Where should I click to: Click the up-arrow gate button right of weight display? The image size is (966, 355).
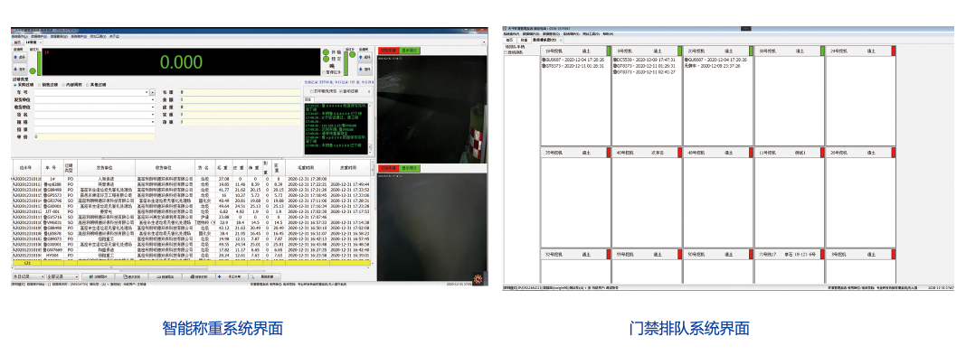coord(365,57)
